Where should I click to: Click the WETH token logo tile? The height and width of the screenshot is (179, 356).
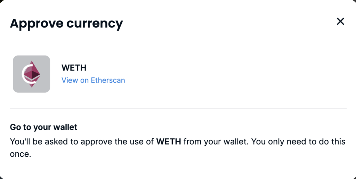pos(32,74)
